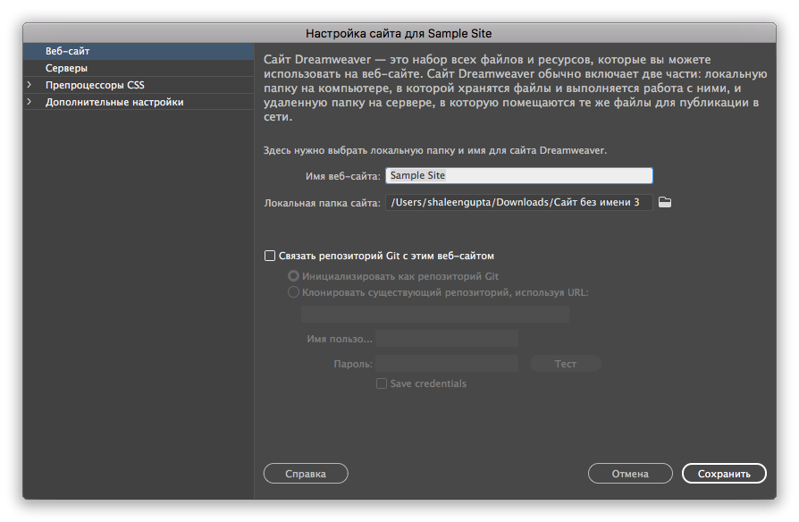Screen dimensions: 799x522
Task: Click the folder icon to browse local site folder
Action: [665, 203]
